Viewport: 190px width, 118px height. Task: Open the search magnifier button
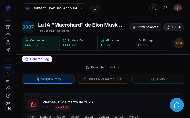click(154, 8)
